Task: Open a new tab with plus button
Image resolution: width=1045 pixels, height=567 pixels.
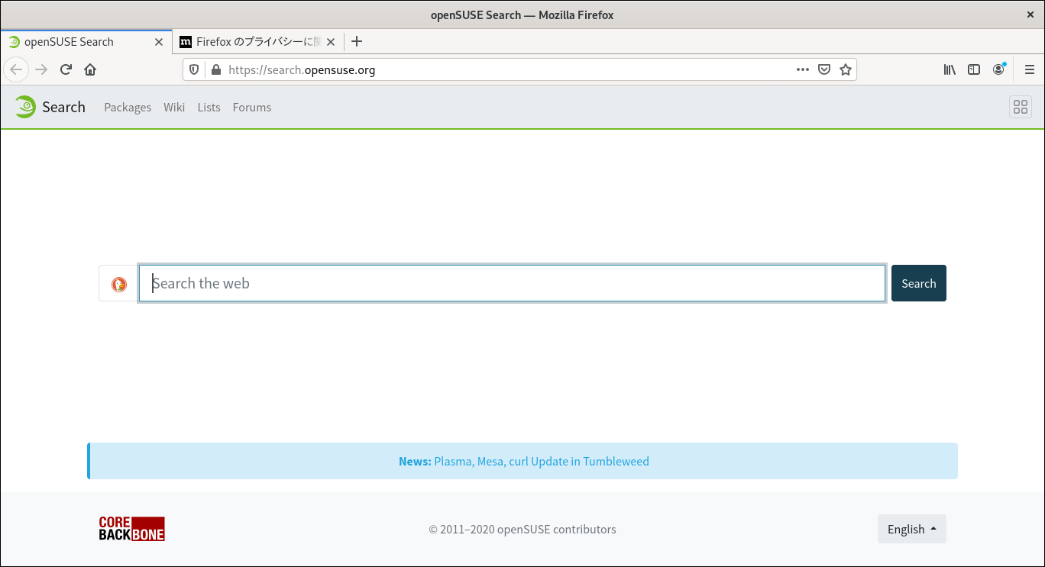Action: coord(357,41)
